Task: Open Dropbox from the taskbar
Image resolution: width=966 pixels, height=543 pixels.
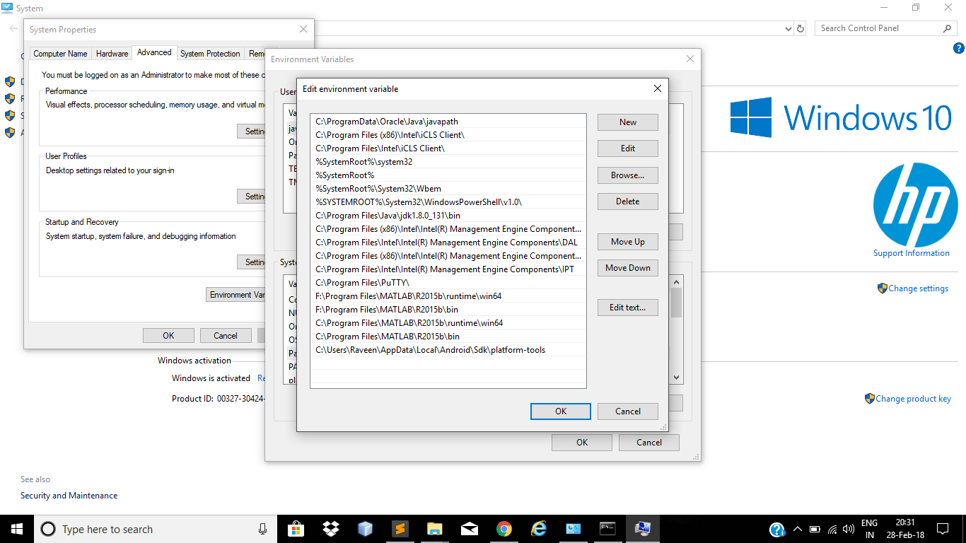Action: coord(331,529)
